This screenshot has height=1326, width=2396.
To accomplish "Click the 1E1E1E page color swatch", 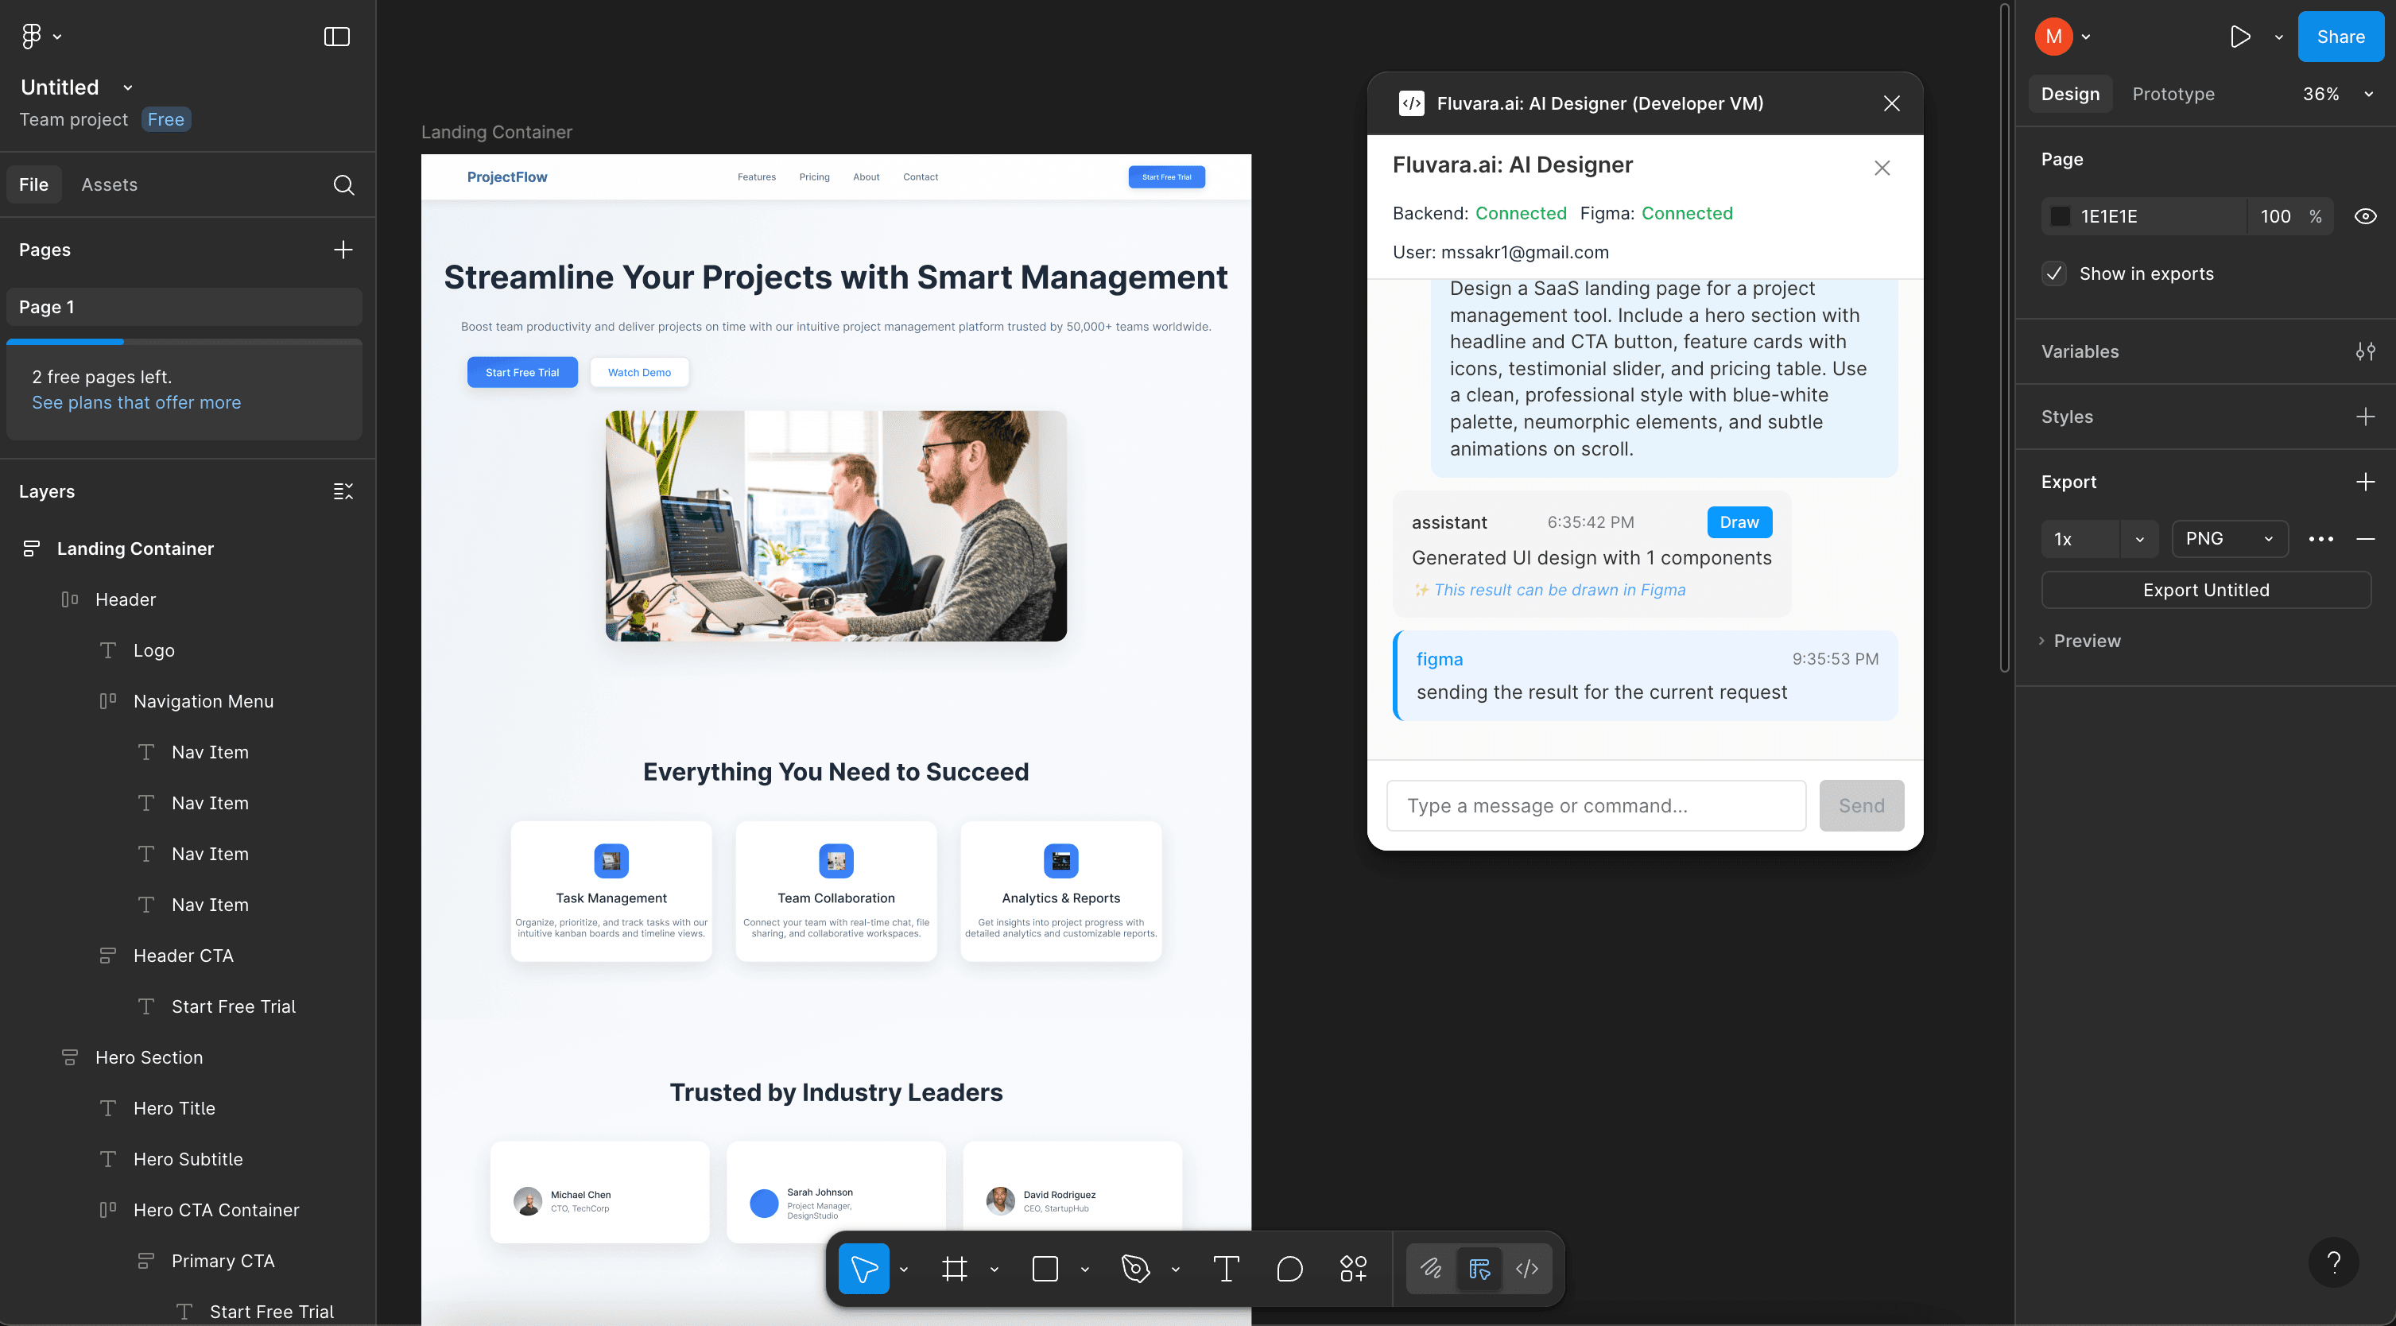I will 2061,215.
